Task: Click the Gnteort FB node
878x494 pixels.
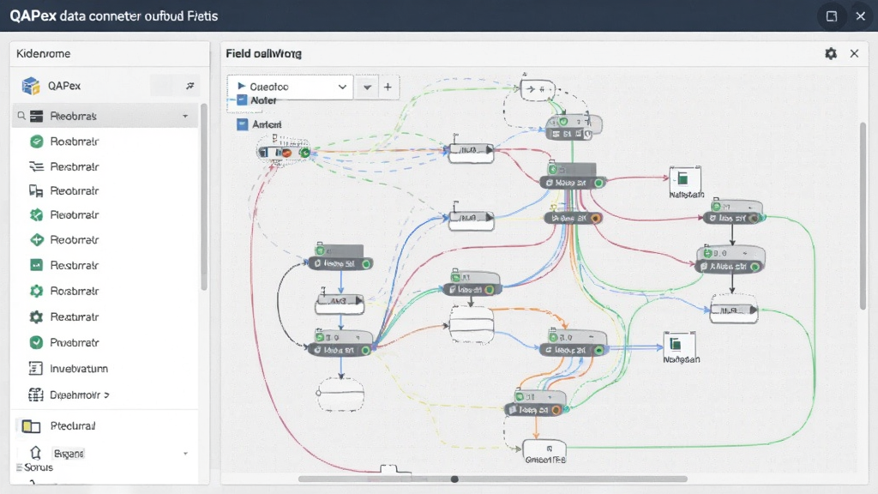Action: (x=544, y=452)
